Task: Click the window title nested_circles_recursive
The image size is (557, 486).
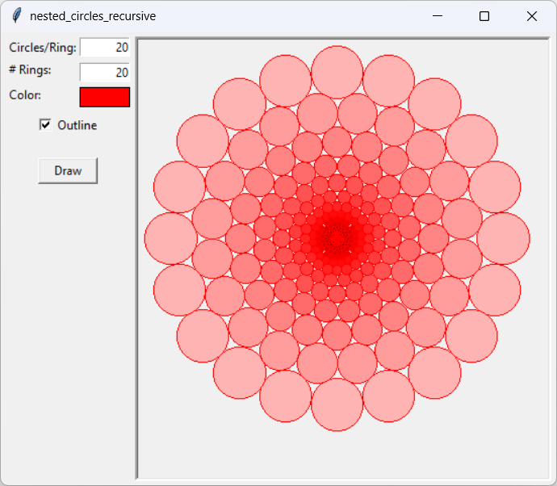Action: click(x=93, y=16)
